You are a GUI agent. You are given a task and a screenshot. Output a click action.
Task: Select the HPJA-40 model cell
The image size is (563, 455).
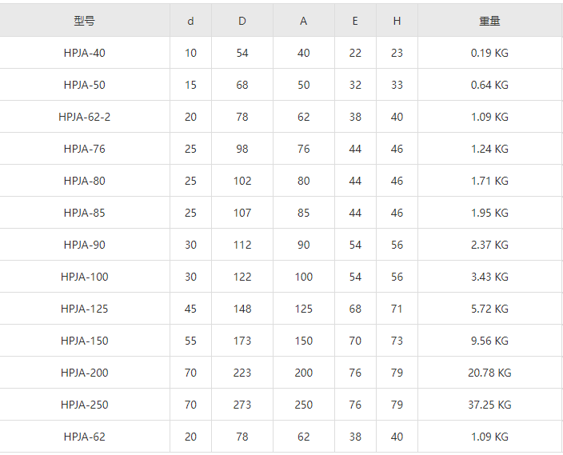pyautogui.click(x=85, y=53)
